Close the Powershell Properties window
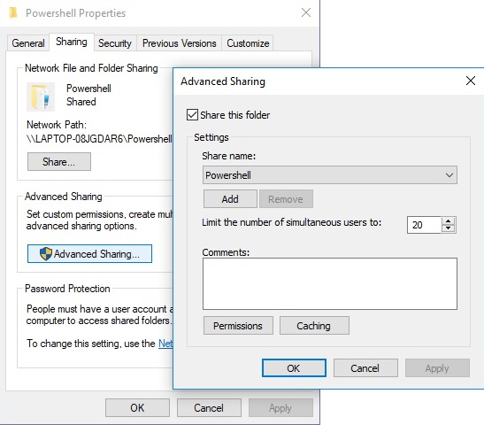484x425 pixels. click(x=306, y=12)
